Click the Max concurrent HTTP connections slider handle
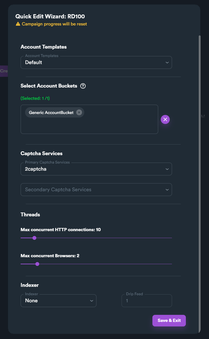The height and width of the screenshot is (339, 209). pos(34,238)
